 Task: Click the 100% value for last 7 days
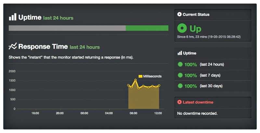(x=191, y=76)
